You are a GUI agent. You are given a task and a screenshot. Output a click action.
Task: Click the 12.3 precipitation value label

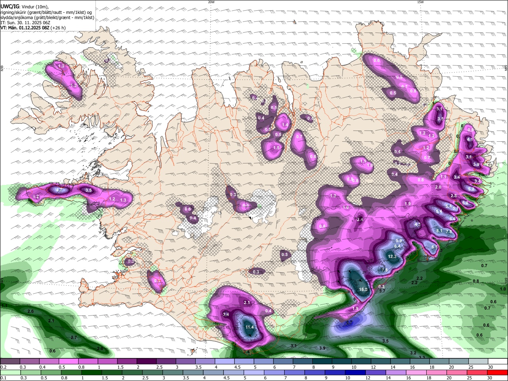(392, 256)
